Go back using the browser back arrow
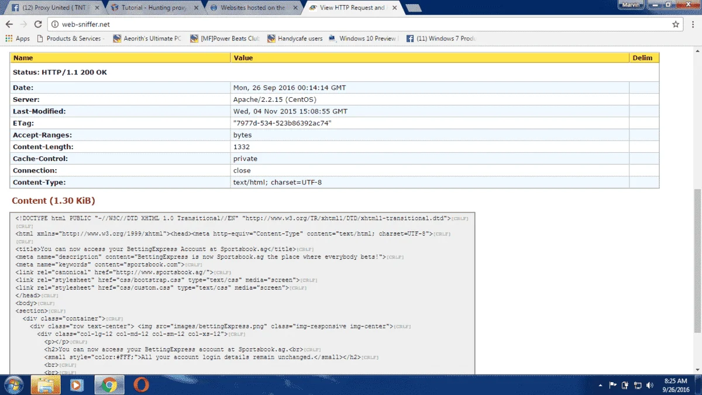Viewport: 702px width, 395px height. (9, 25)
